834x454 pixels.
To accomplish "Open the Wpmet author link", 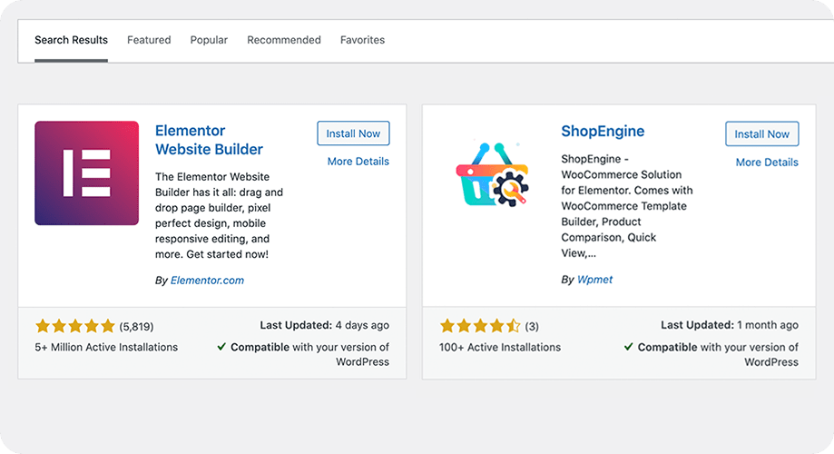I will click(x=594, y=280).
